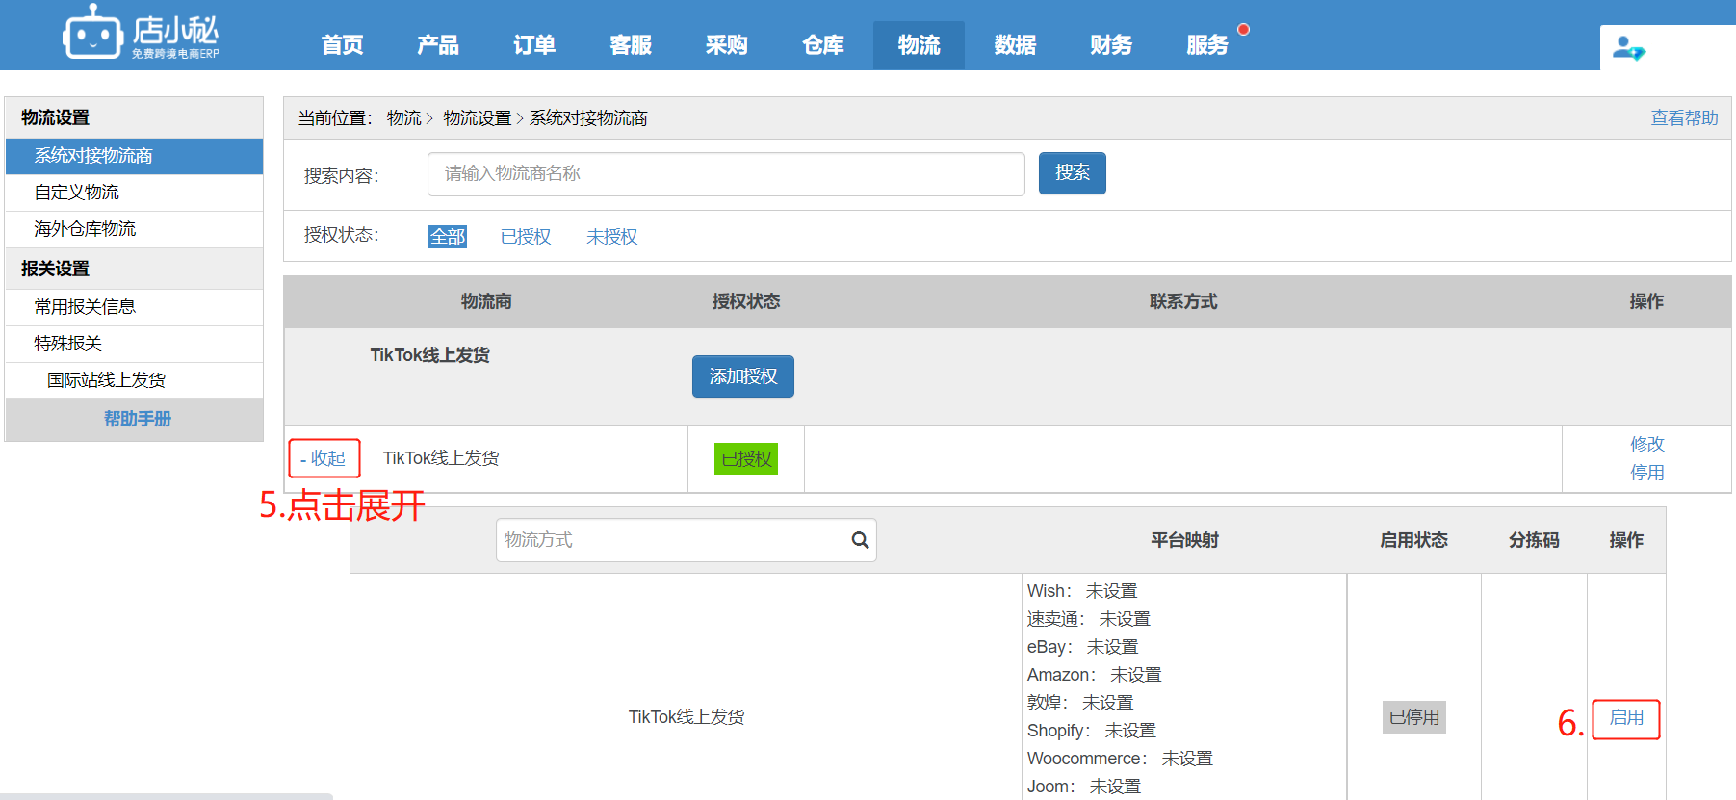
Task: Open 特殊报关 in the sidebar
Action: coord(134,344)
